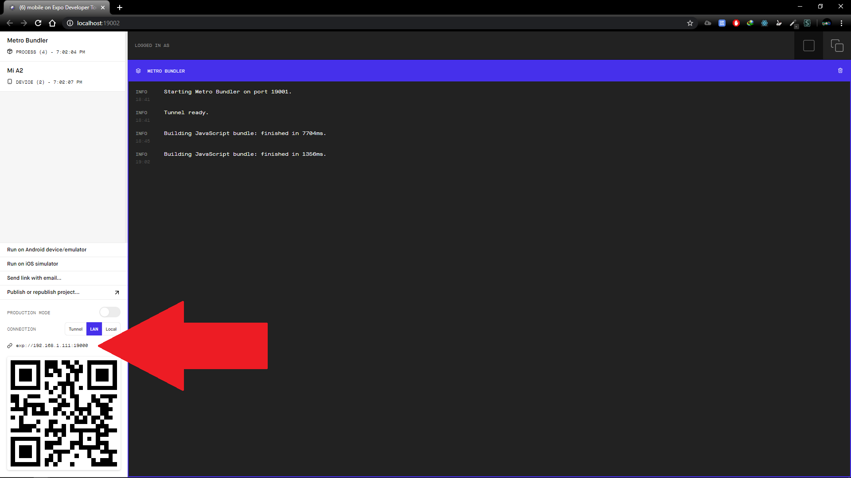Bookmark this page with star icon

690,23
